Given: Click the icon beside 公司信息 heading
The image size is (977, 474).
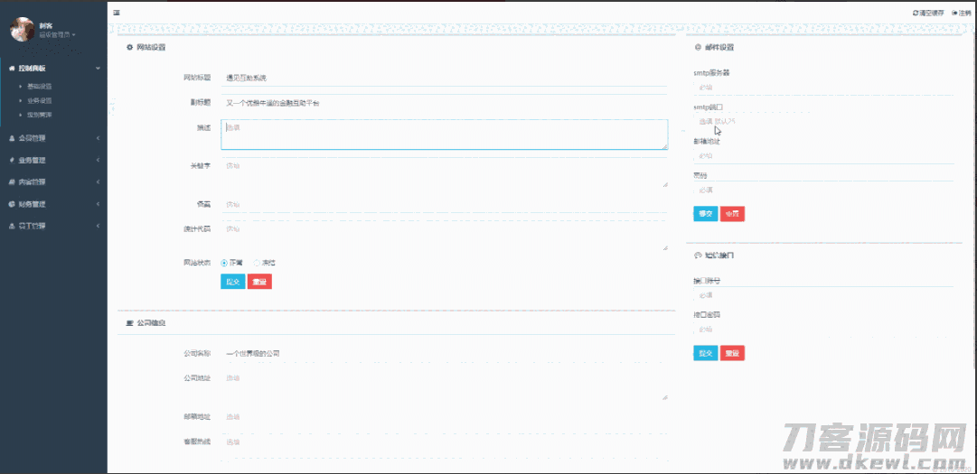Looking at the screenshot, I should tap(129, 323).
